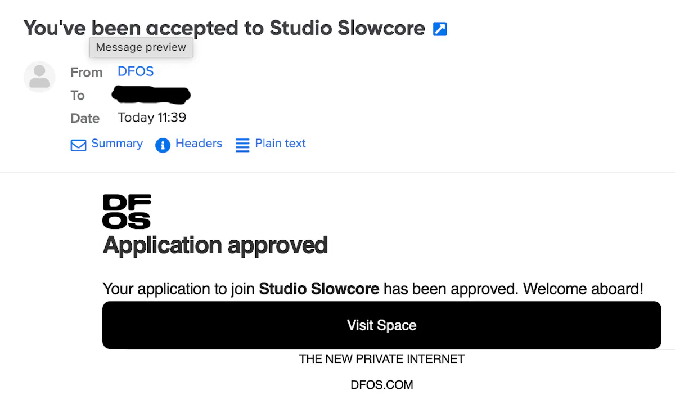Click the DFOS logo in email body
This screenshot has width=675, height=417.
(x=127, y=212)
